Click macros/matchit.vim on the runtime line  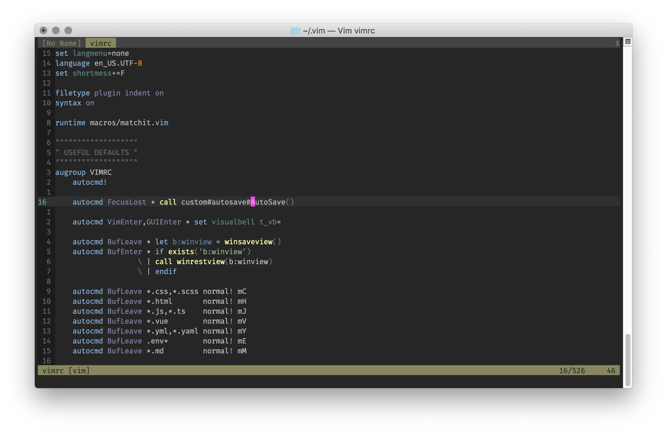(x=129, y=123)
